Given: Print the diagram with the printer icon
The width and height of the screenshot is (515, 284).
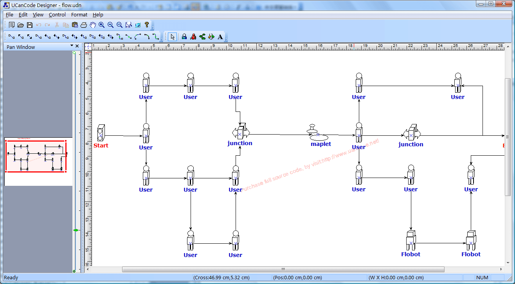Looking at the screenshot, I should 84,25.
